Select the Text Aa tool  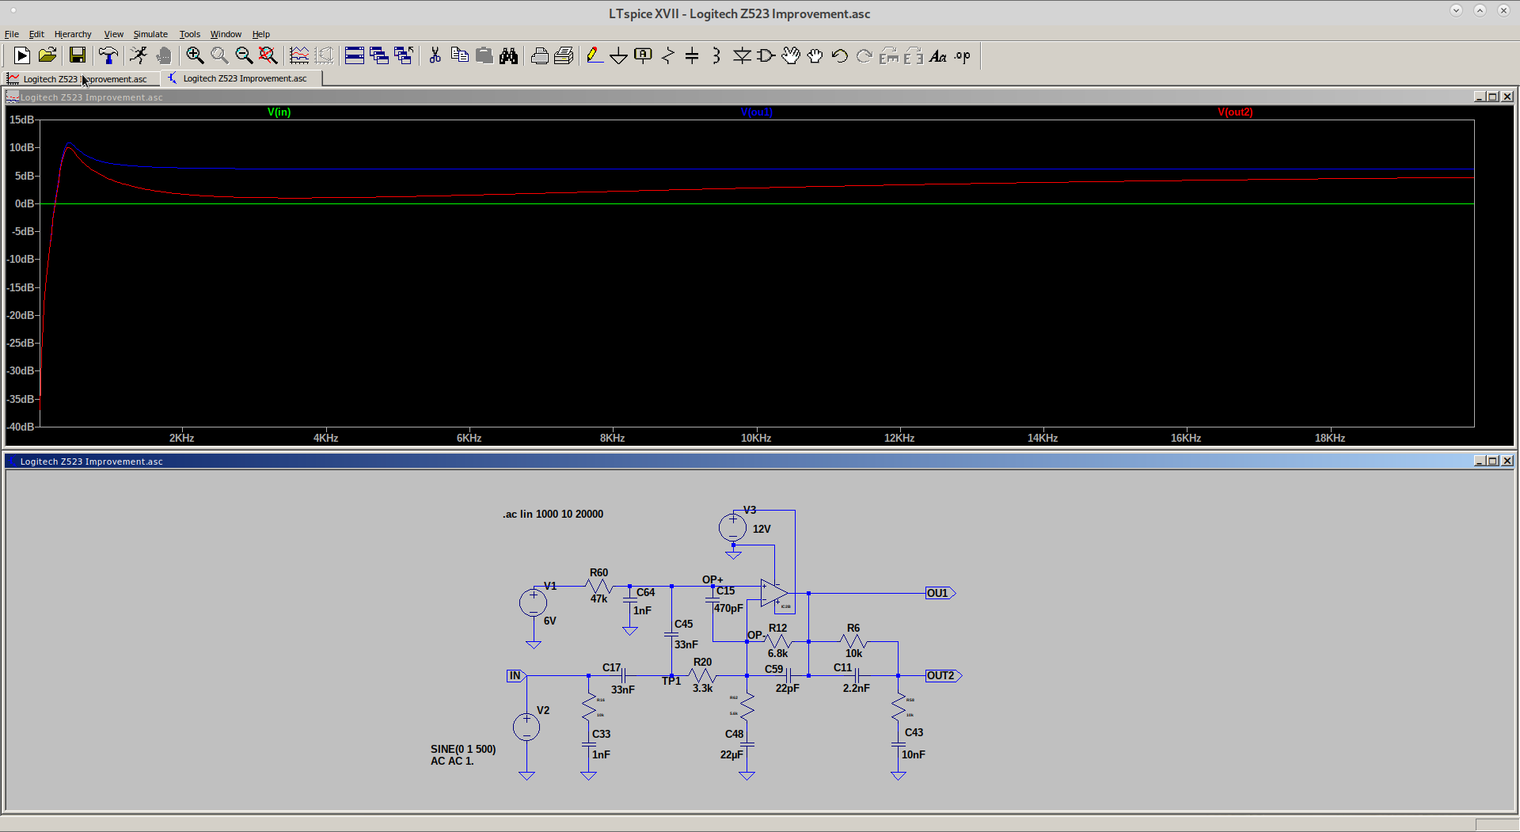[x=938, y=55]
